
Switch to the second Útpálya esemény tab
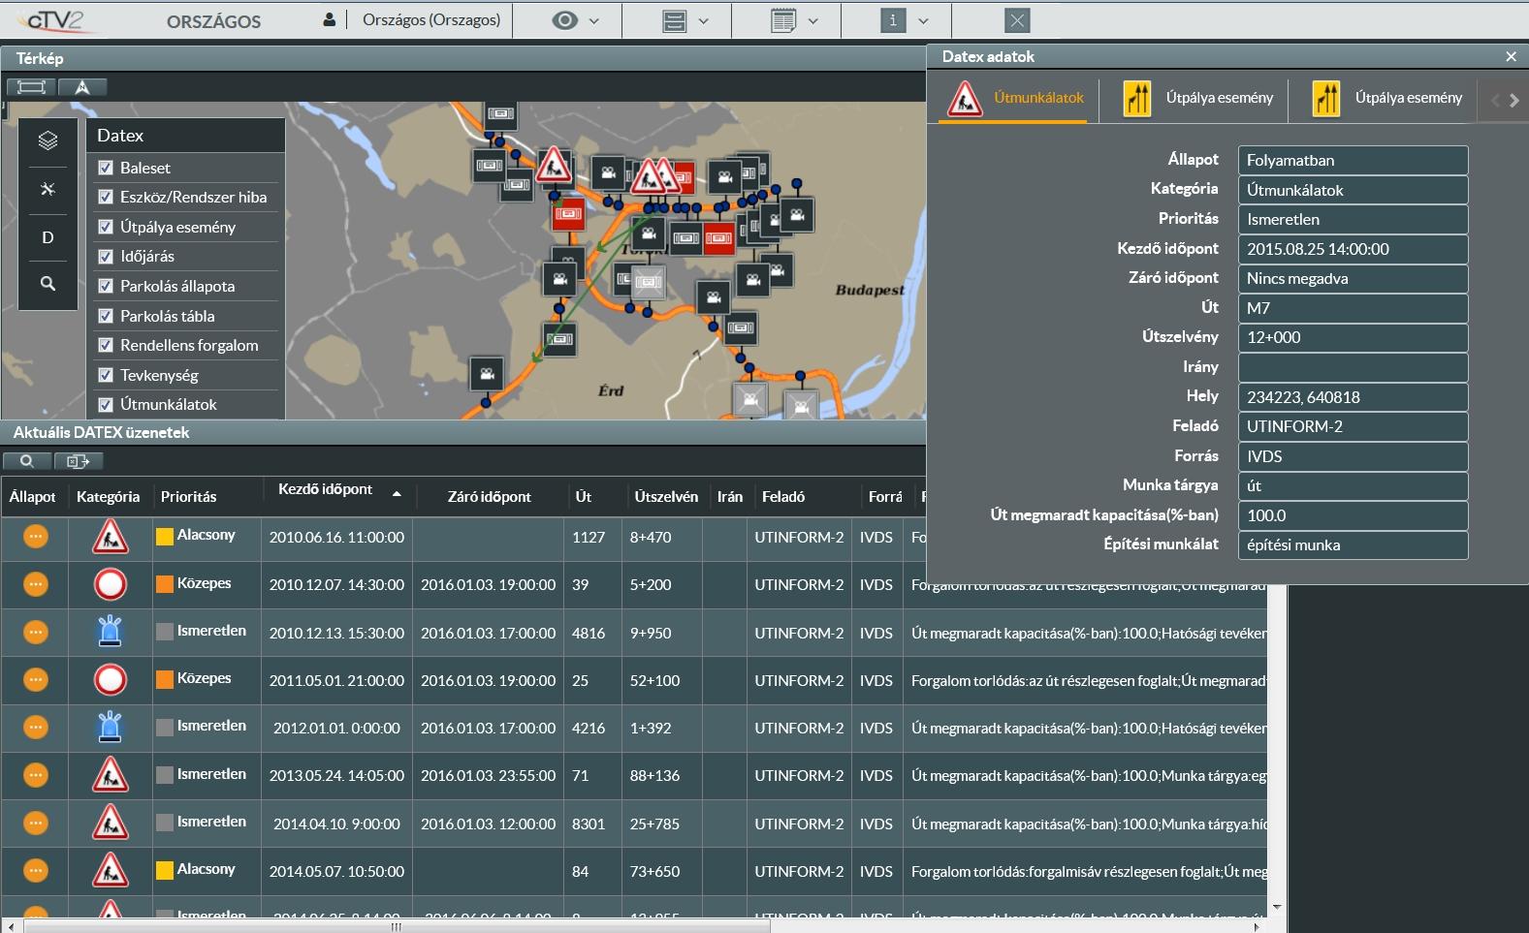click(x=1387, y=98)
